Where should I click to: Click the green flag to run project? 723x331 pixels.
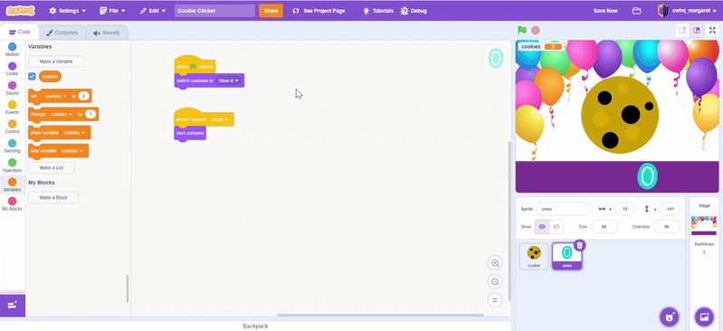[x=521, y=30]
